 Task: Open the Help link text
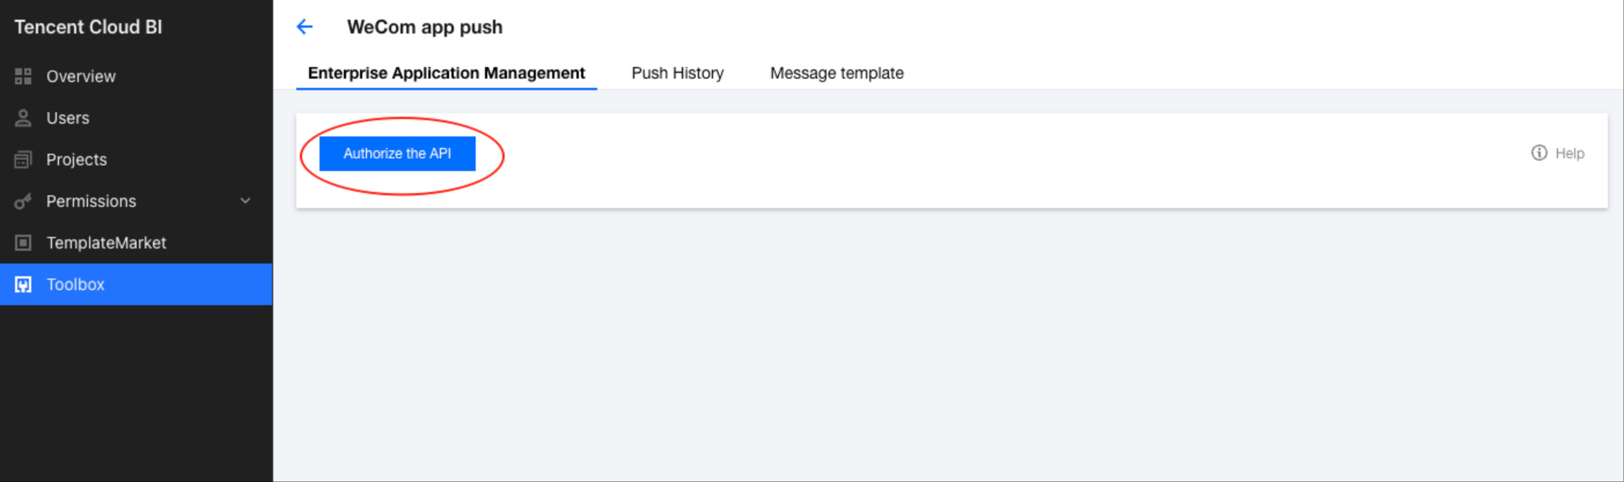pyautogui.click(x=1569, y=154)
